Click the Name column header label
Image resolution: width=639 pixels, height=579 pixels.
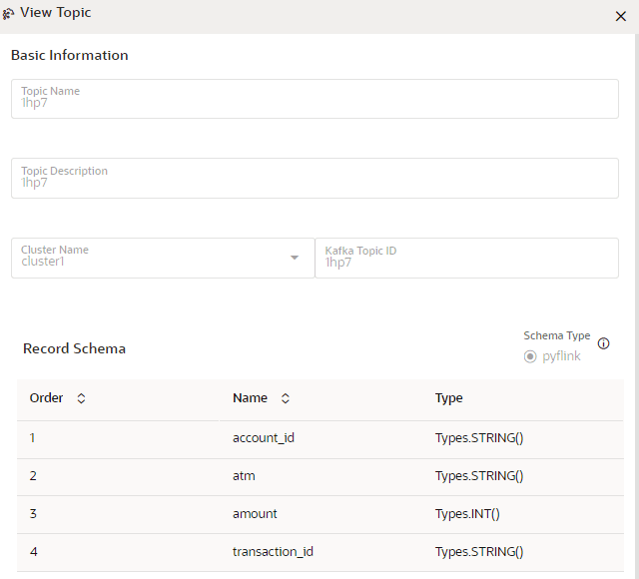pos(250,398)
